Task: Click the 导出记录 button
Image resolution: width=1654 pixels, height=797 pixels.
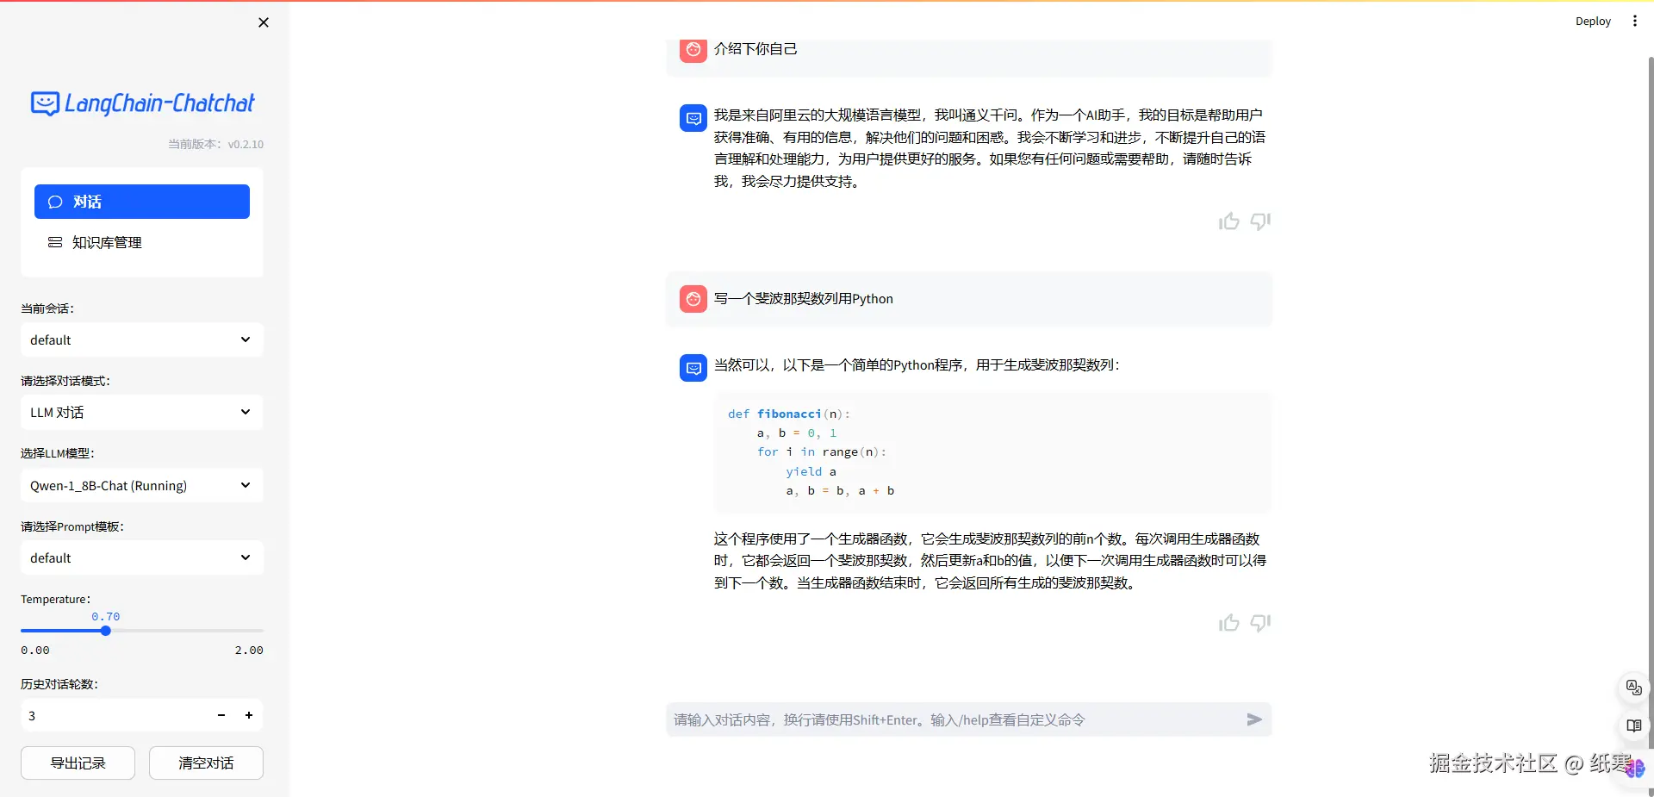Action: (x=78, y=763)
